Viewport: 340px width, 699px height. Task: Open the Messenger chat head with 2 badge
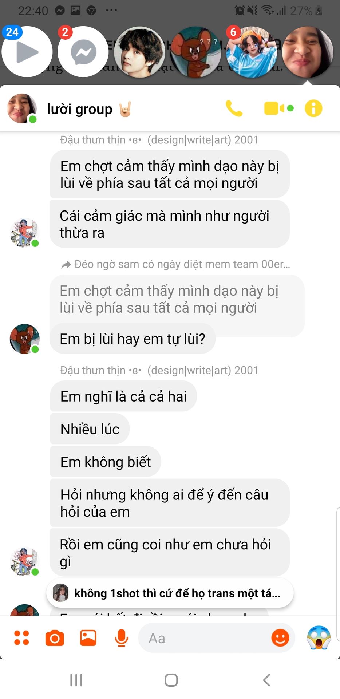pyautogui.click(x=83, y=52)
